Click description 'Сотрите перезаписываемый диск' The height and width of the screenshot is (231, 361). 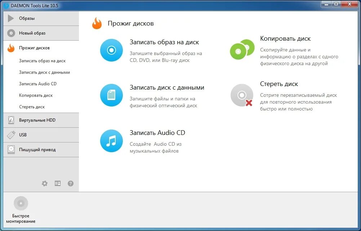[299, 102]
